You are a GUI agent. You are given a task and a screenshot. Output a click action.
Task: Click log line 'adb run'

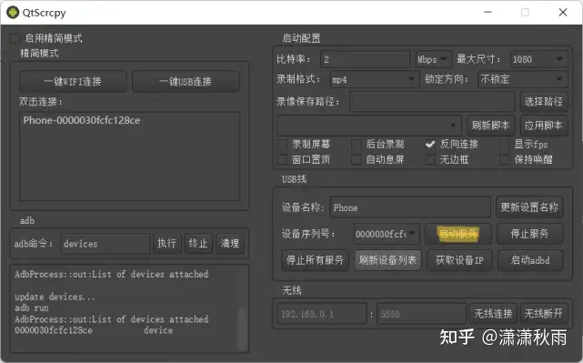coord(32,308)
